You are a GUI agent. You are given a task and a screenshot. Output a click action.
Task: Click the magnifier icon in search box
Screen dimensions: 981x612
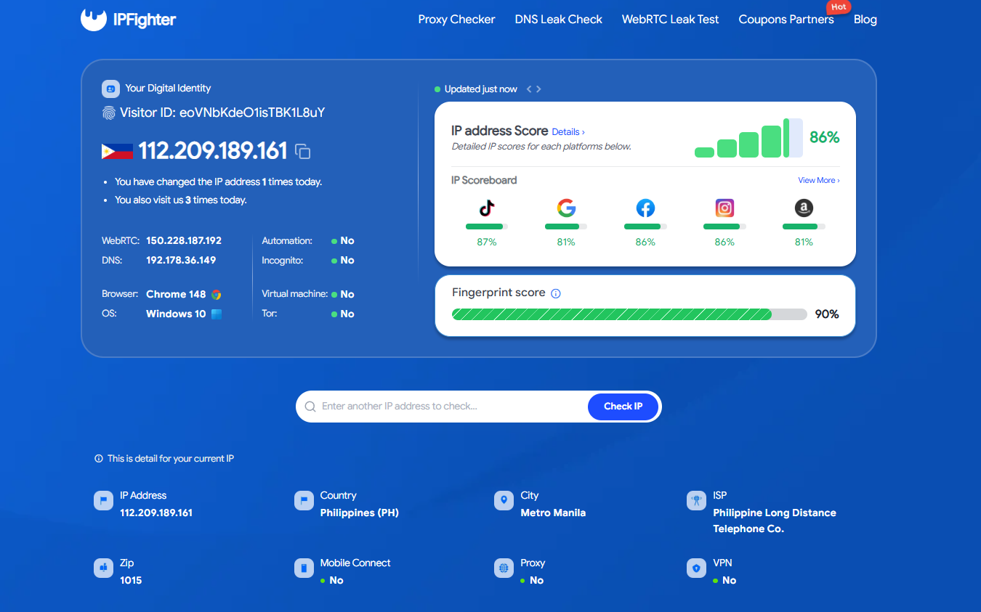tap(310, 407)
